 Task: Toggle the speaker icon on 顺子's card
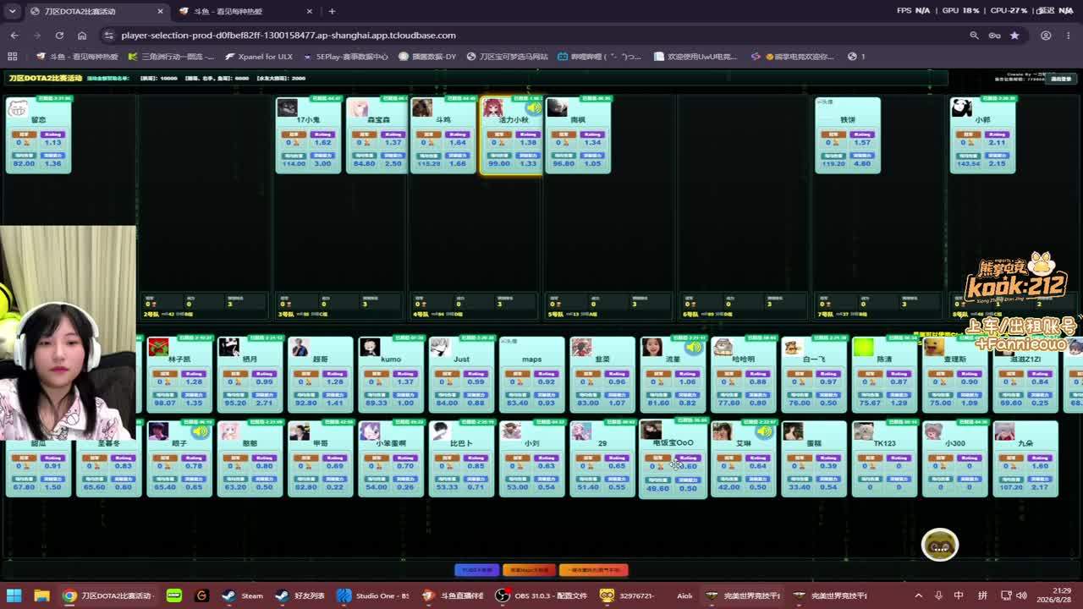point(200,431)
